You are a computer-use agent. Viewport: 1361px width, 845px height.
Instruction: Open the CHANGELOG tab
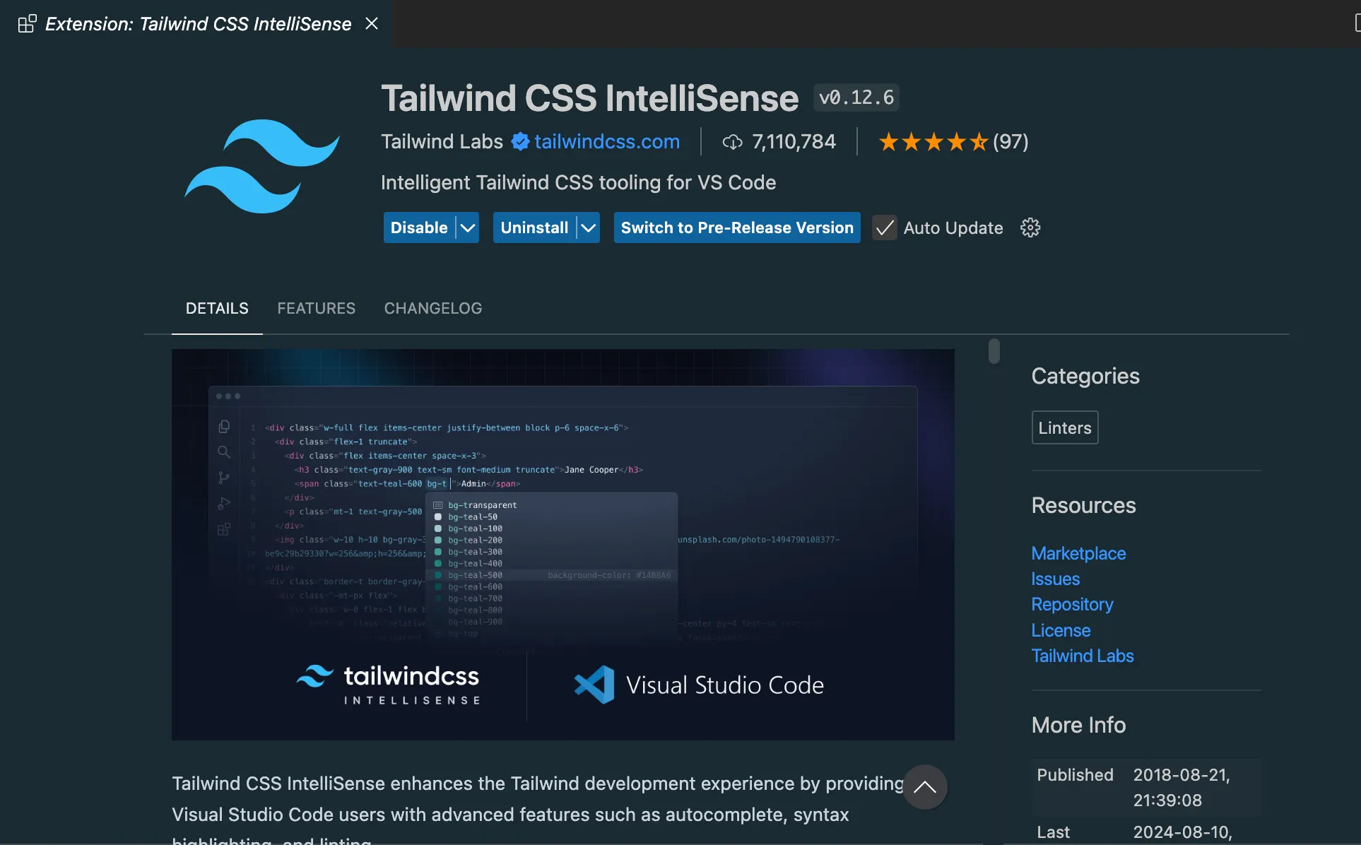tap(432, 309)
